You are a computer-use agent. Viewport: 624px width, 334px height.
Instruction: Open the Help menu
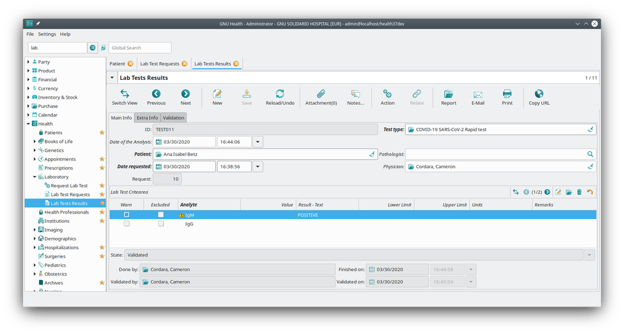[x=66, y=34]
